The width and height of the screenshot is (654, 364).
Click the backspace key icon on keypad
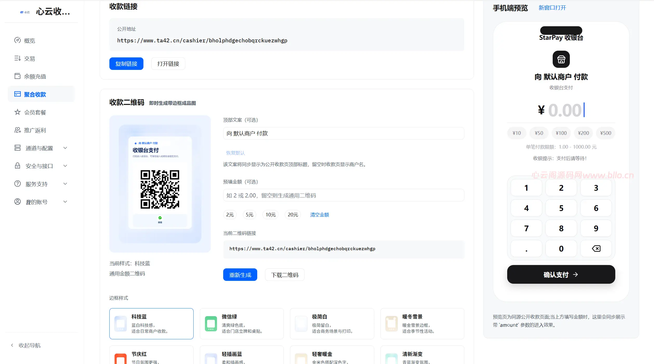tap(596, 249)
